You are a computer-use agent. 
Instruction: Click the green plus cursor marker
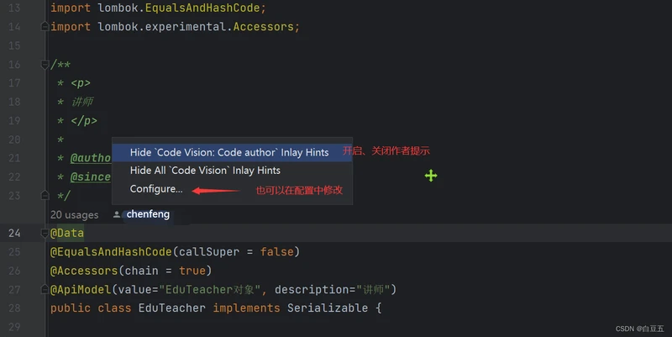coord(431,176)
